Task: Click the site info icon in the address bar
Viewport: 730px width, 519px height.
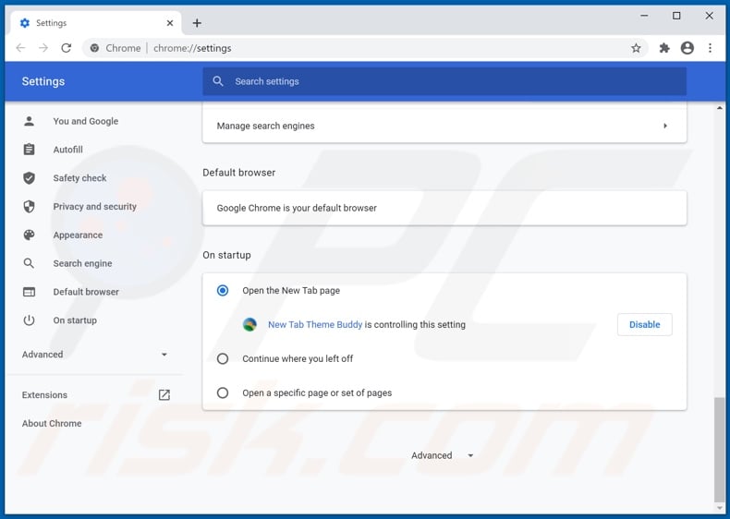Action: (94, 48)
